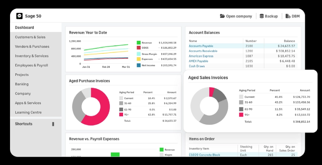Click the green Revenue bar in chart

pyautogui.click(x=115, y=155)
